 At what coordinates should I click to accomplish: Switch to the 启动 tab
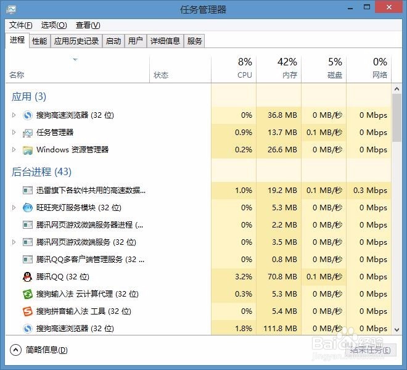click(x=113, y=41)
